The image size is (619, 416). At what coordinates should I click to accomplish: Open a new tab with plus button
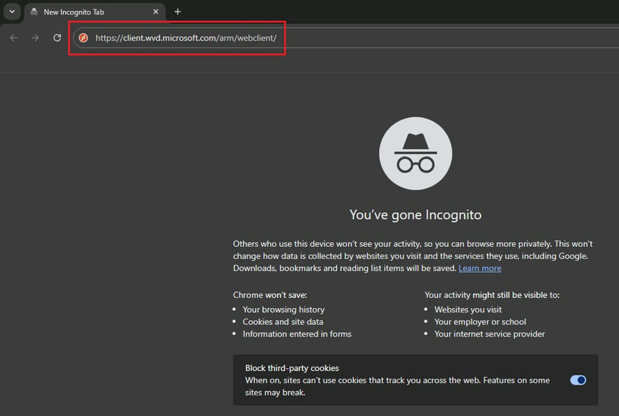click(178, 12)
